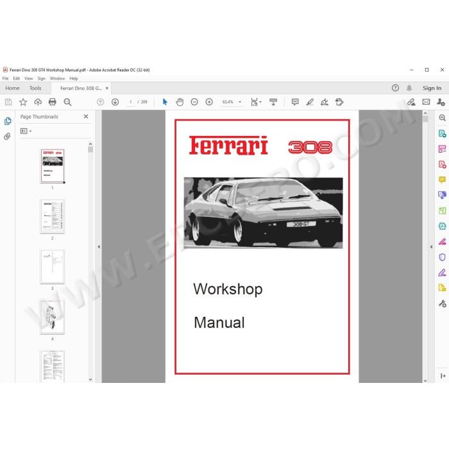Open the Page Thumbnails panel icon in the left rail
The height and width of the screenshot is (449, 449).
pos(8,121)
